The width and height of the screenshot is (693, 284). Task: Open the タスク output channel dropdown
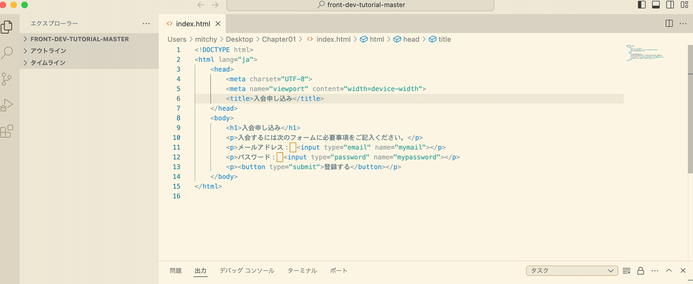click(572, 271)
